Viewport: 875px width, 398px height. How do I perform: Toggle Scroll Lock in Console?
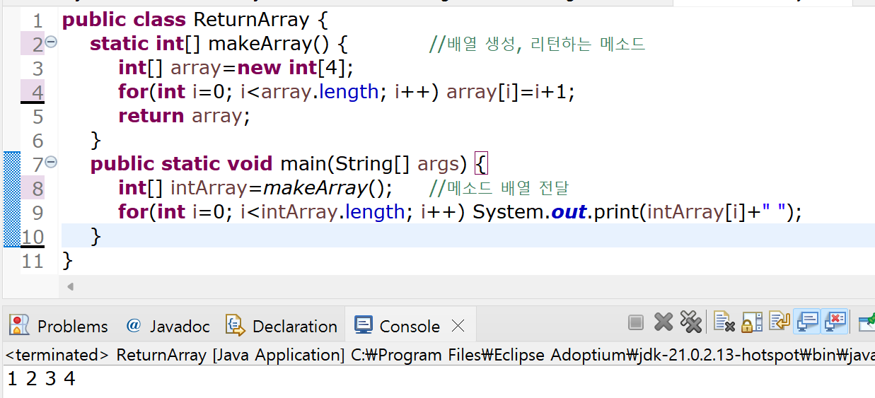tap(751, 323)
